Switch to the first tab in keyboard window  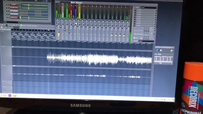pyautogui.click(x=156, y=54)
